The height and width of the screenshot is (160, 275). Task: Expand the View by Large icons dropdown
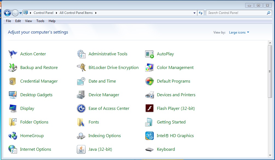[x=239, y=32]
